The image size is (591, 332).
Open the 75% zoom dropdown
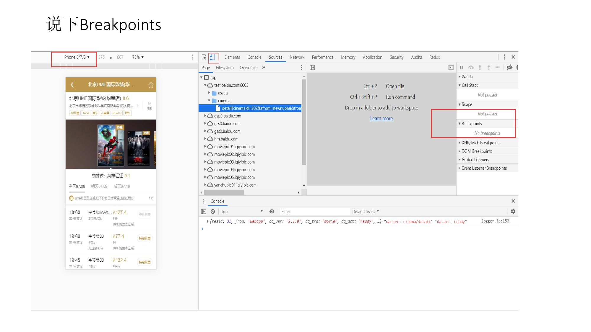tap(138, 57)
